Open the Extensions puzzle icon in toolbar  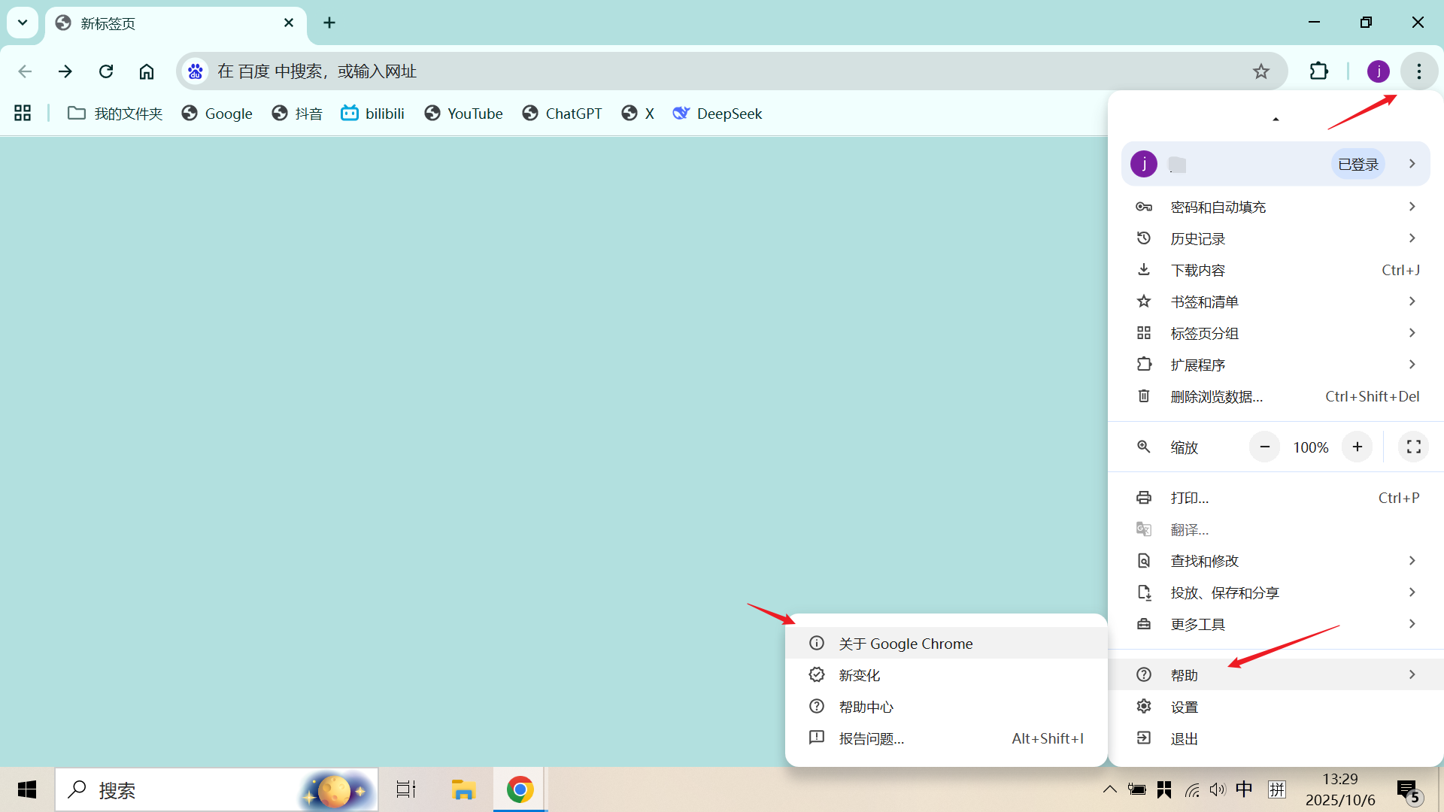click(x=1319, y=71)
